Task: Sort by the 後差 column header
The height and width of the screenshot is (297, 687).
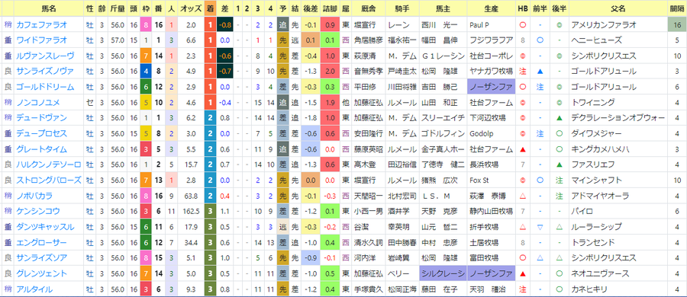Action: (x=310, y=8)
